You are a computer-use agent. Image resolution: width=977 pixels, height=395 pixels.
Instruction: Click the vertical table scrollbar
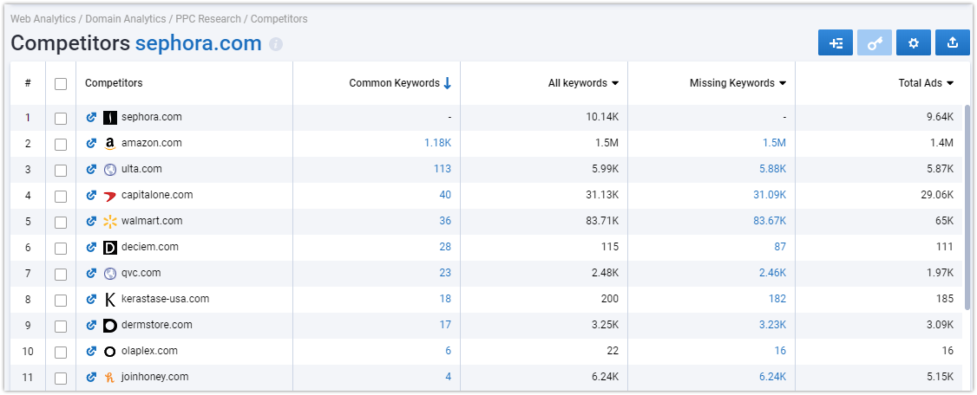tap(967, 205)
